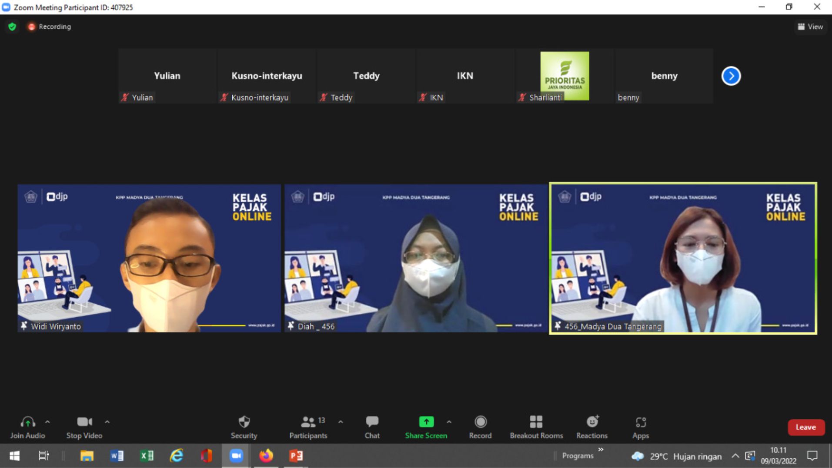Expand the Participants options caret
832x468 pixels.
pyautogui.click(x=341, y=422)
